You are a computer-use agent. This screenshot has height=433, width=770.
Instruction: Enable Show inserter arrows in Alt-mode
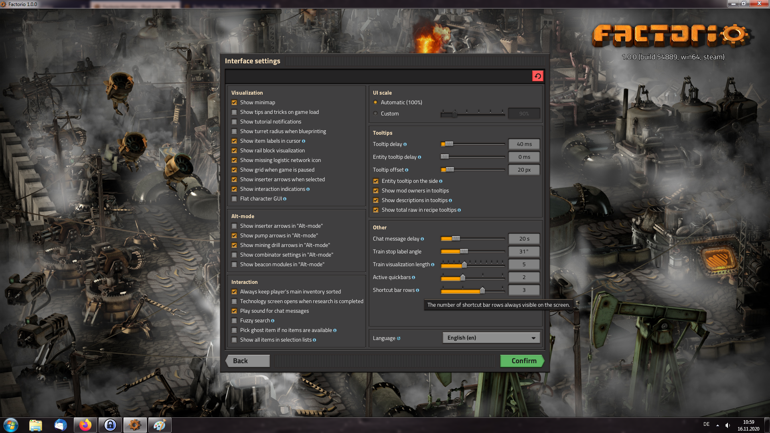point(234,226)
